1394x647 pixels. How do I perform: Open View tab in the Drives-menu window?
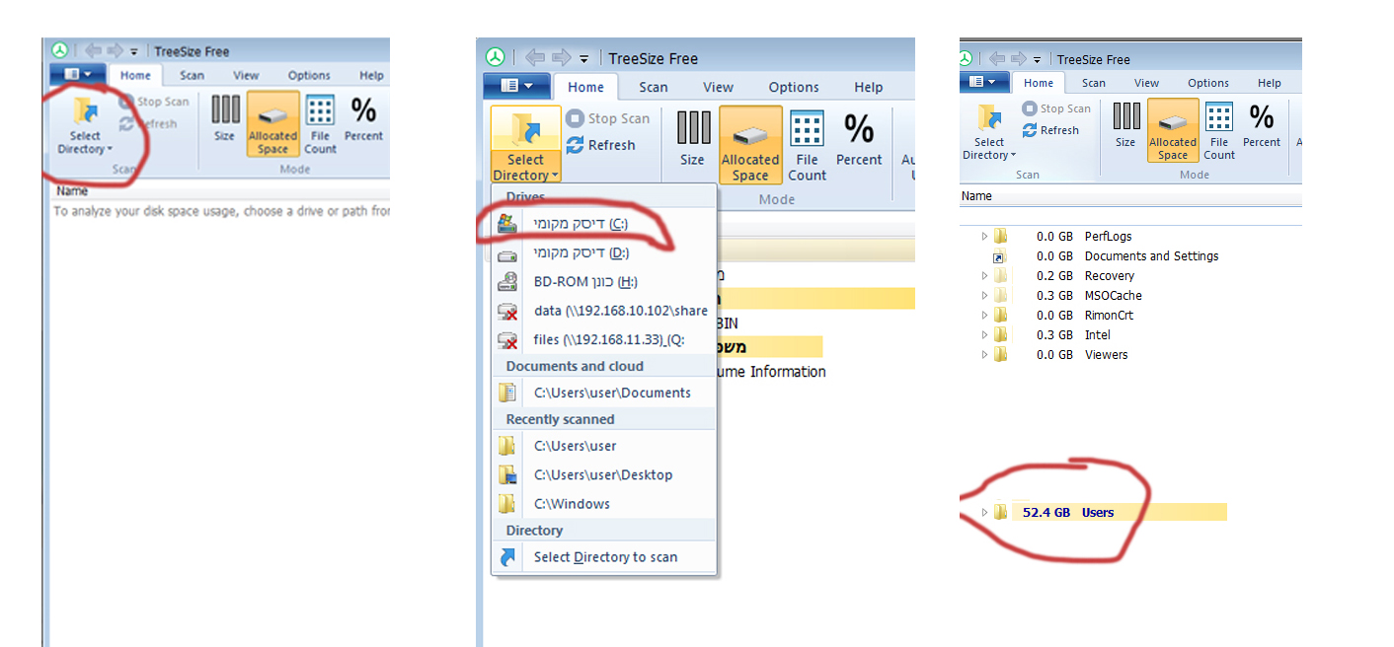click(x=718, y=87)
